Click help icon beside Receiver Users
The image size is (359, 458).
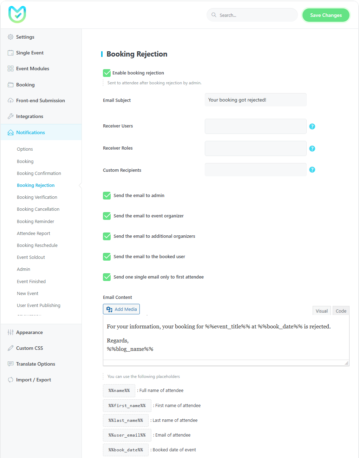[x=312, y=126]
